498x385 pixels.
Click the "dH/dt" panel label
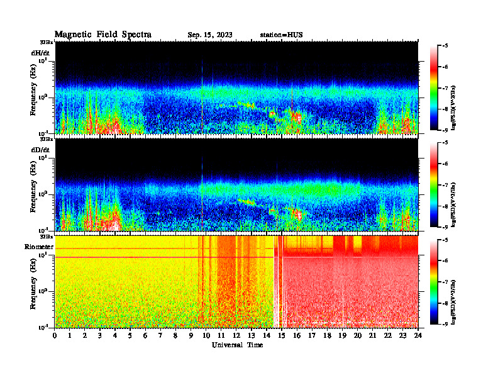point(40,53)
